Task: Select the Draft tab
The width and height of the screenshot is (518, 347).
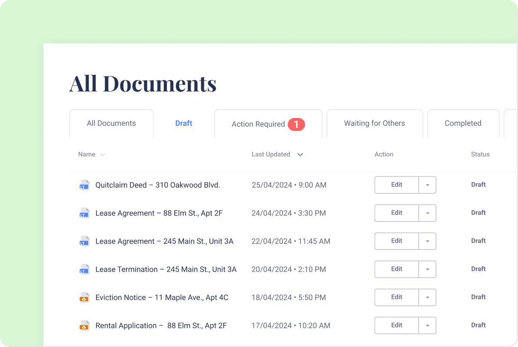Action: click(184, 123)
